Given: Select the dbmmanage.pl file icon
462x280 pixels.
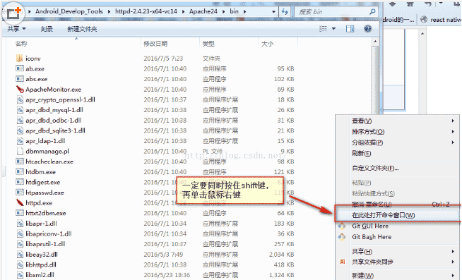Looking at the screenshot, I should coord(20,151).
